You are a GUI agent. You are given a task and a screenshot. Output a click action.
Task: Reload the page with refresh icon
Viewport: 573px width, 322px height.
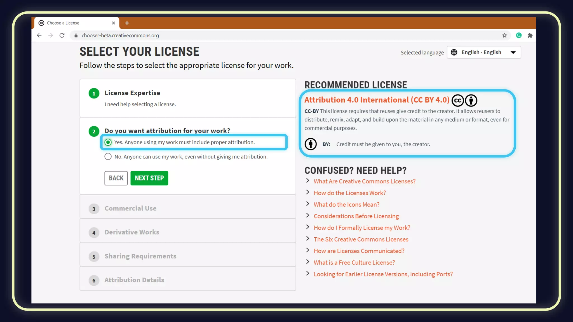[x=62, y=35]
